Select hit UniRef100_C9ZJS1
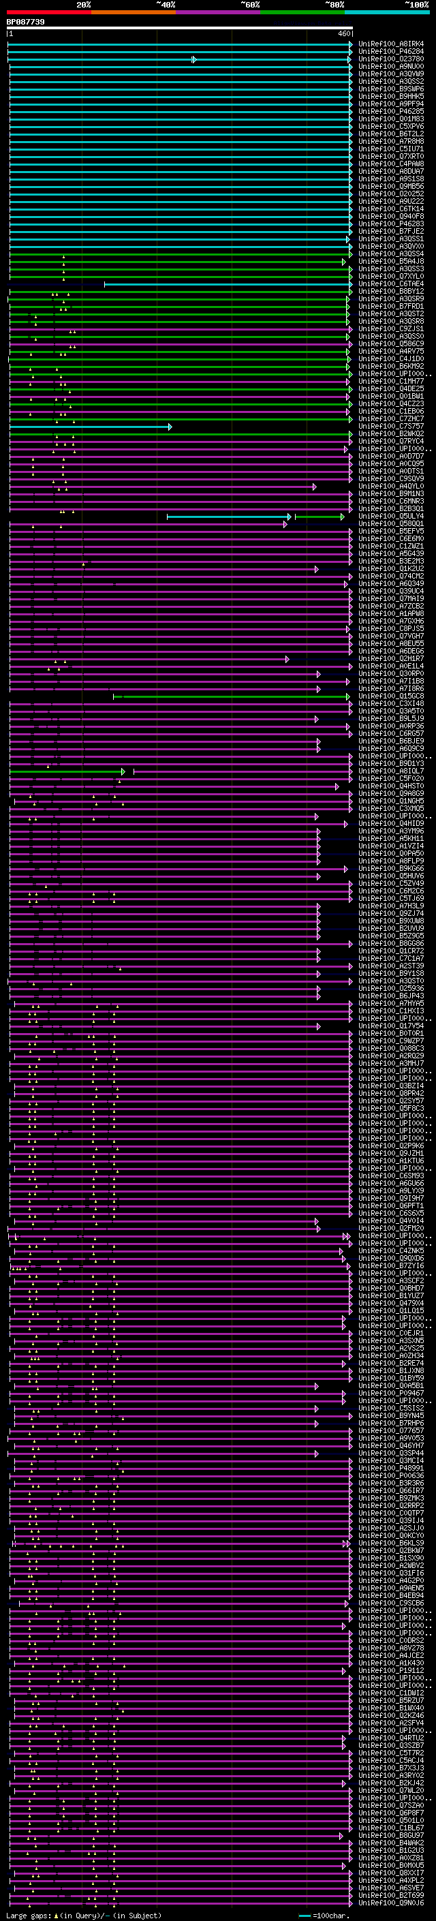436x1921 pixels. click(x=391, y=329)
